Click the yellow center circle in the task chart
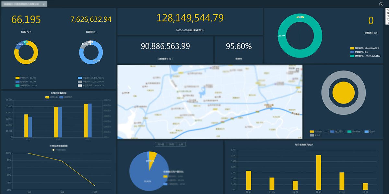 343,93
